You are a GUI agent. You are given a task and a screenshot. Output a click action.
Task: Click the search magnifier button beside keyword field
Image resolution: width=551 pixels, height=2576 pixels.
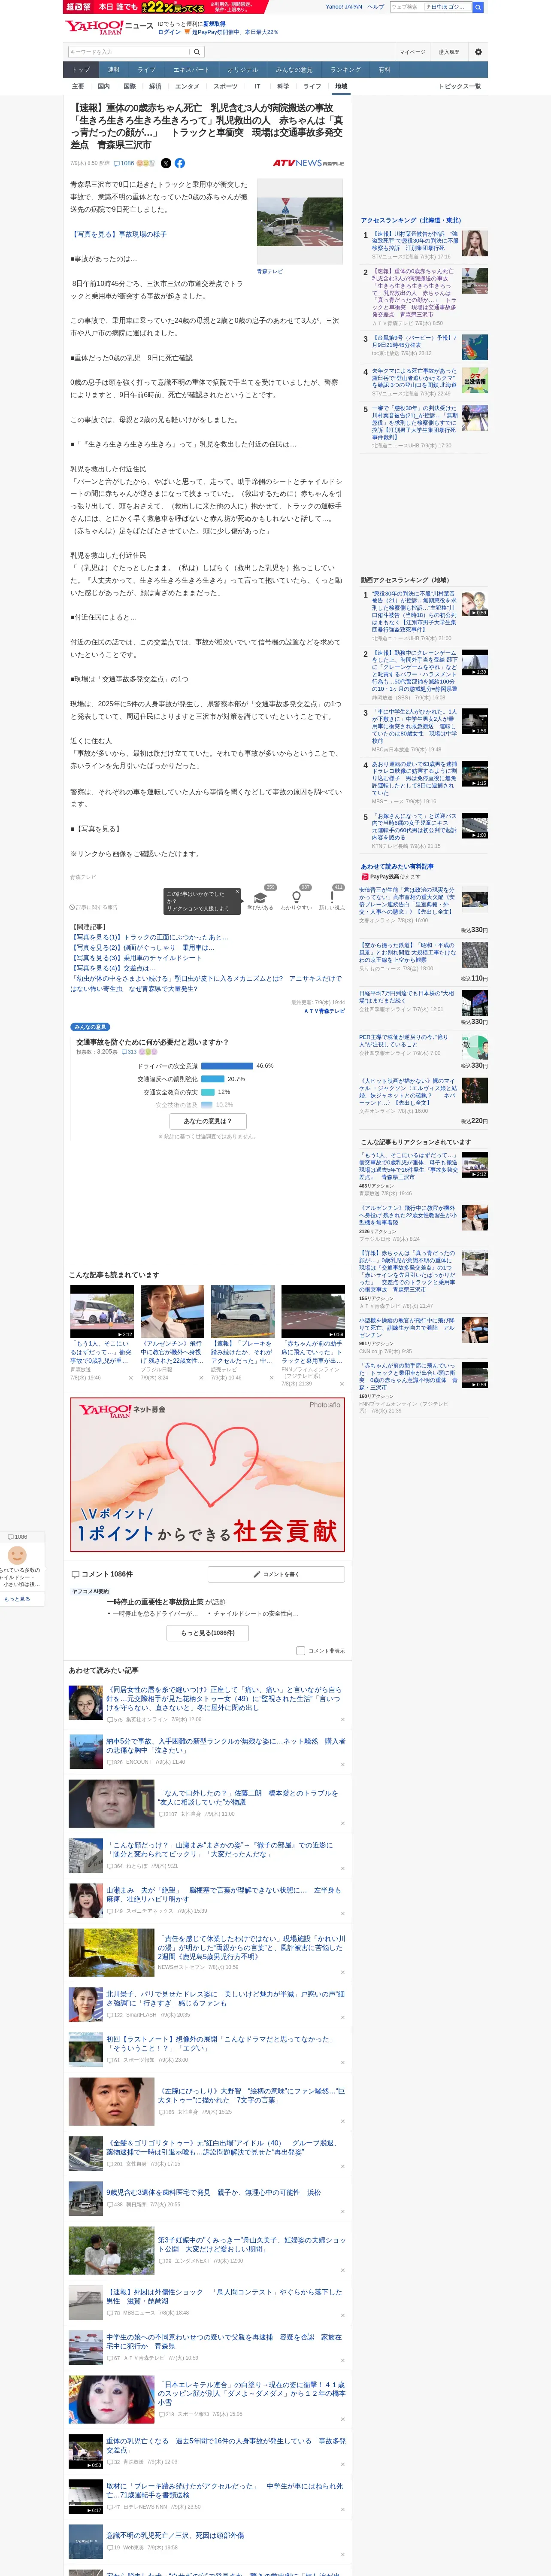[197, 52]
